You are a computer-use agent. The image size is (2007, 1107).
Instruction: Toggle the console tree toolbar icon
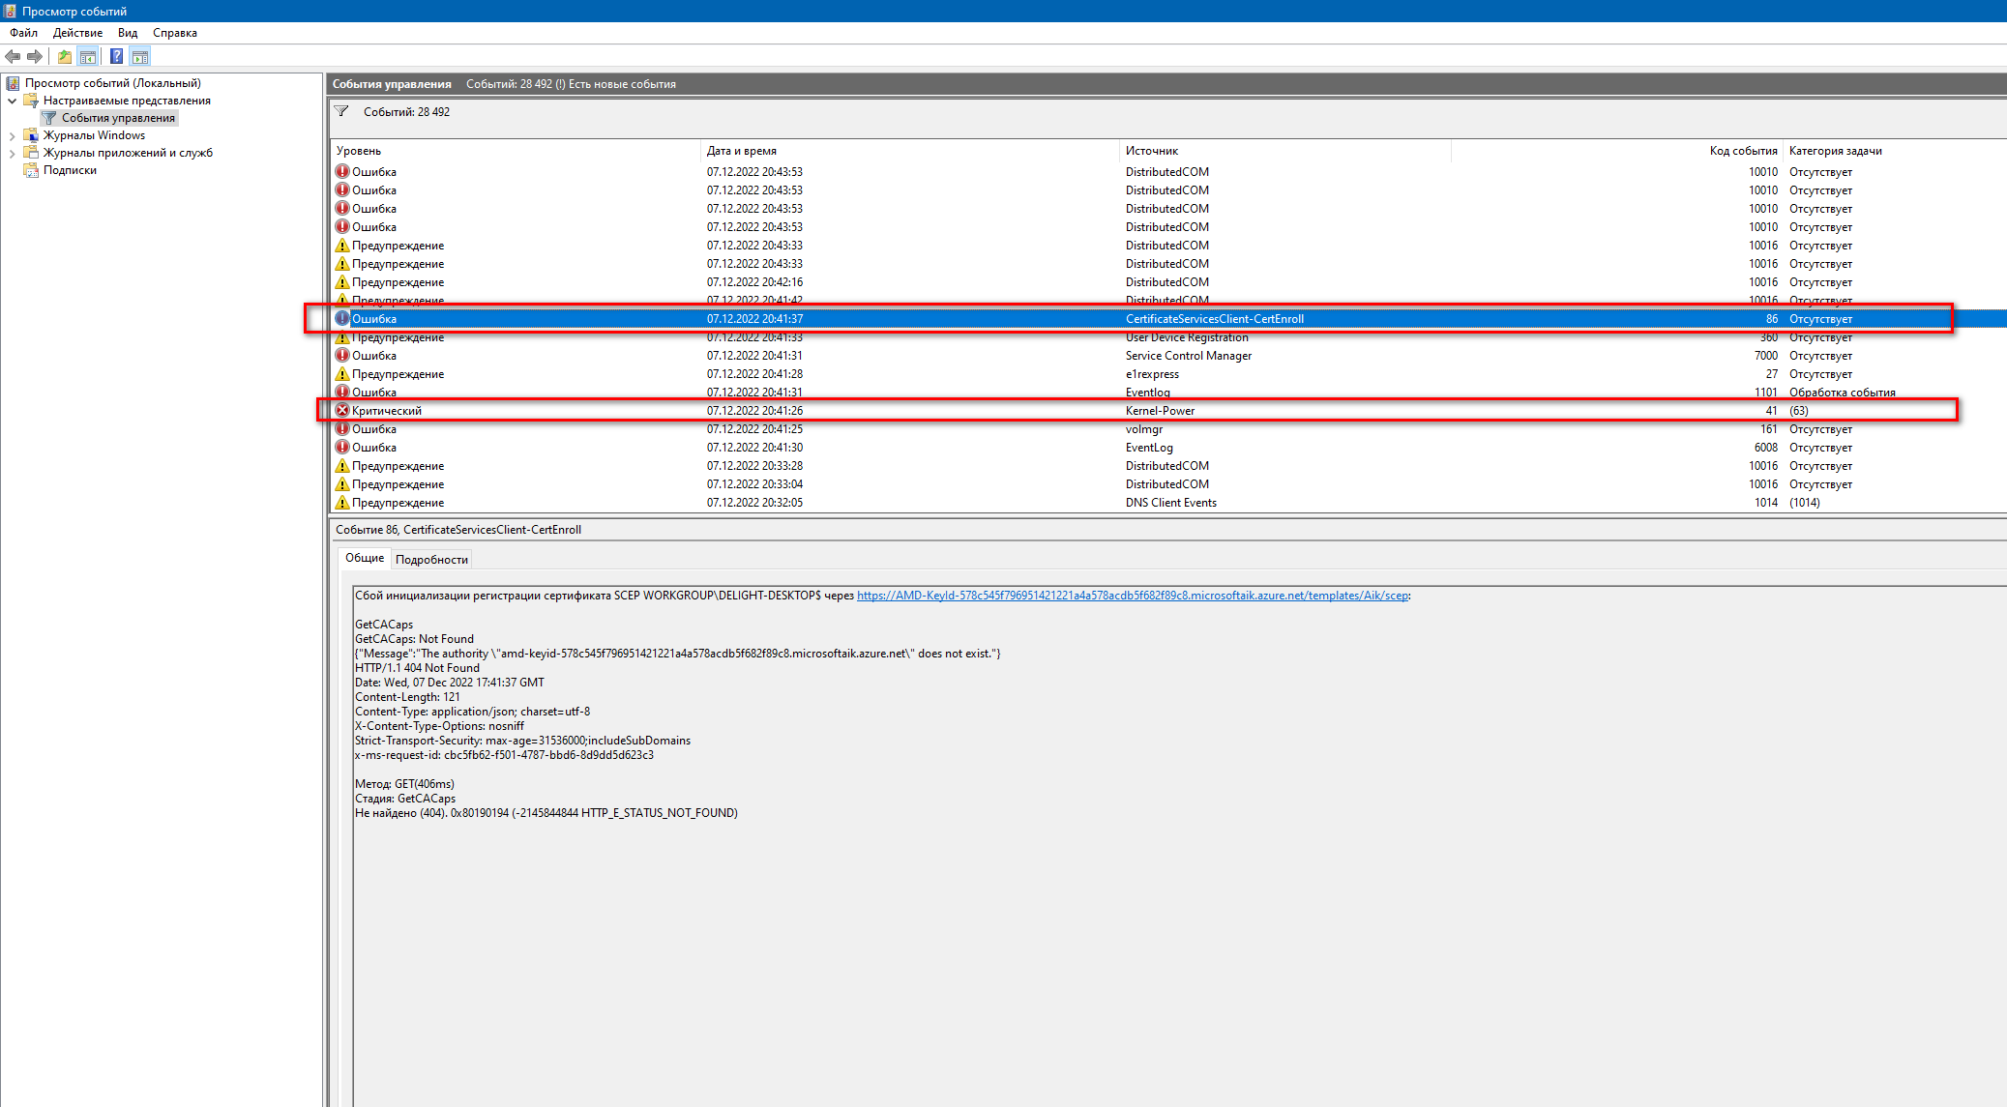click(88, 56)
